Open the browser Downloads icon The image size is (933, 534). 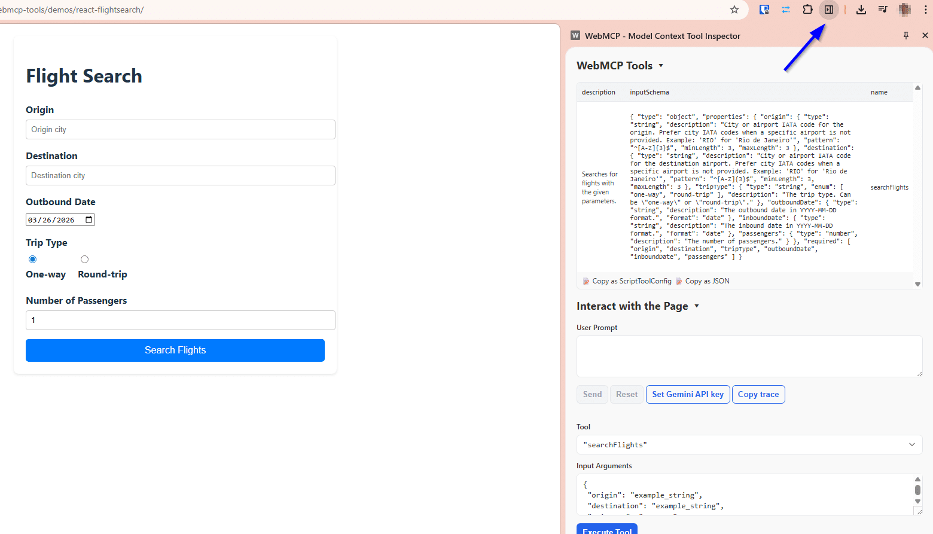pos(861,10)
